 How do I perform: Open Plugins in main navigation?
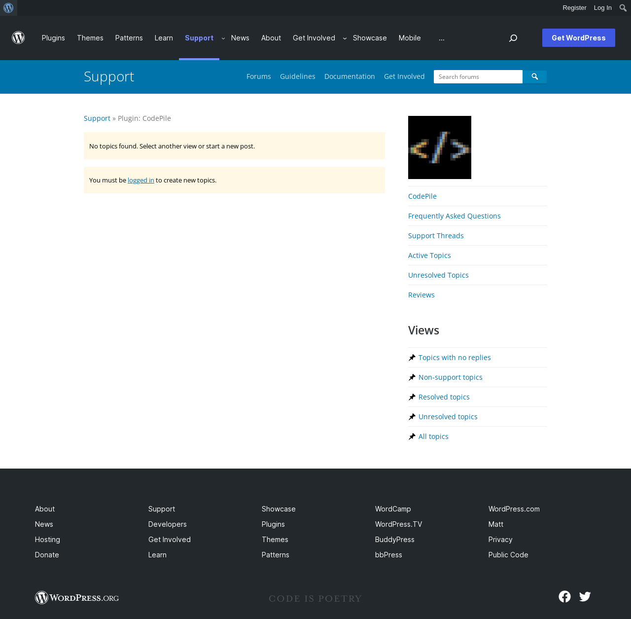(x=53, y=38)
